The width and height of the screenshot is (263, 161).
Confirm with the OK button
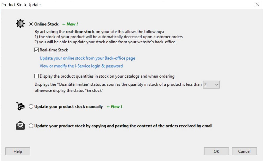[x=216, y=151]
